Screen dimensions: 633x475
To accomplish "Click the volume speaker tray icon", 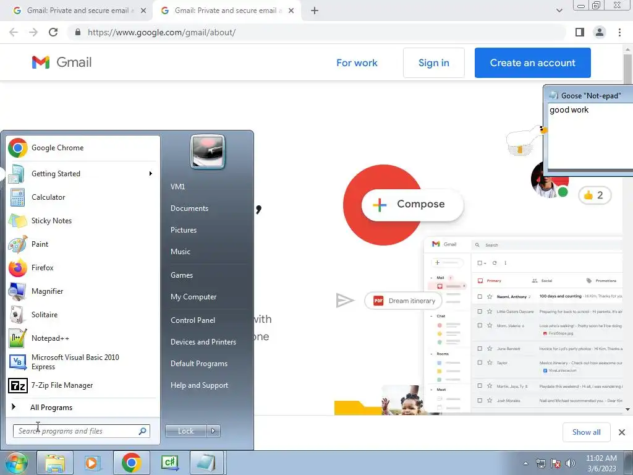I will click(x=571, y=463).
